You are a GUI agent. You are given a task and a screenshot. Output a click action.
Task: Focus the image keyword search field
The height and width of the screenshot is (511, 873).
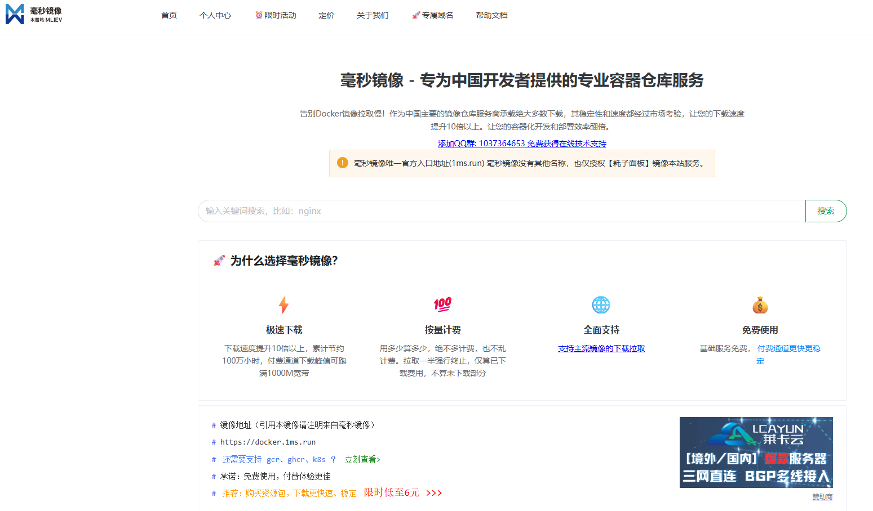501,211
